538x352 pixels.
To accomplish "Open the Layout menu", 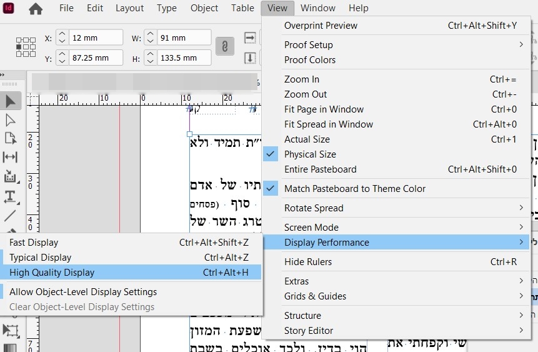I will pos(129,8).
